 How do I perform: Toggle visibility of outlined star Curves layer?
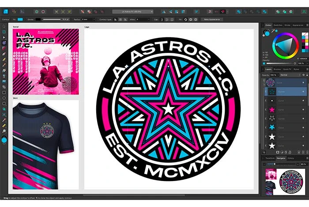(304, 118)
